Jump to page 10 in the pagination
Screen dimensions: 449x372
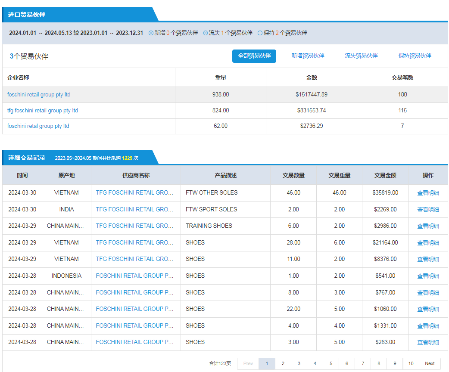pos(411,363)
